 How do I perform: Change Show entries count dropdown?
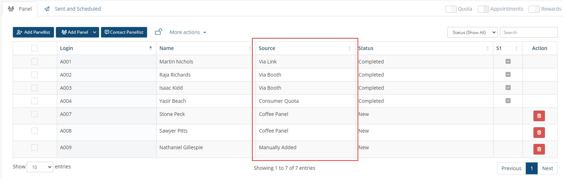[40, 167]
